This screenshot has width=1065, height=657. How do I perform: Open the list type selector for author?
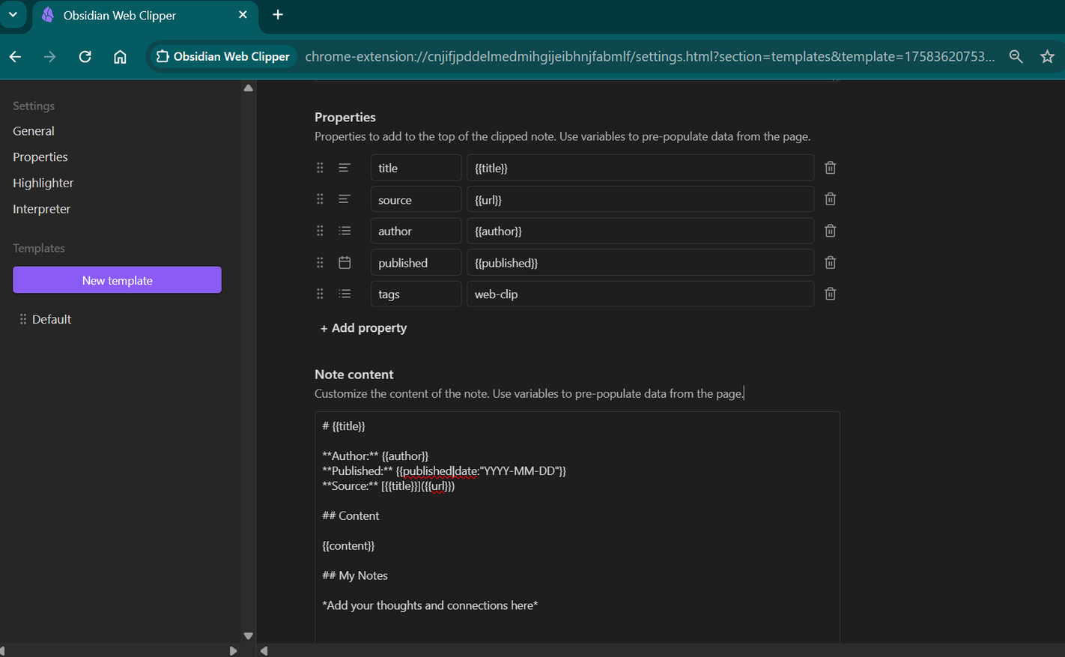coord(345,231)
